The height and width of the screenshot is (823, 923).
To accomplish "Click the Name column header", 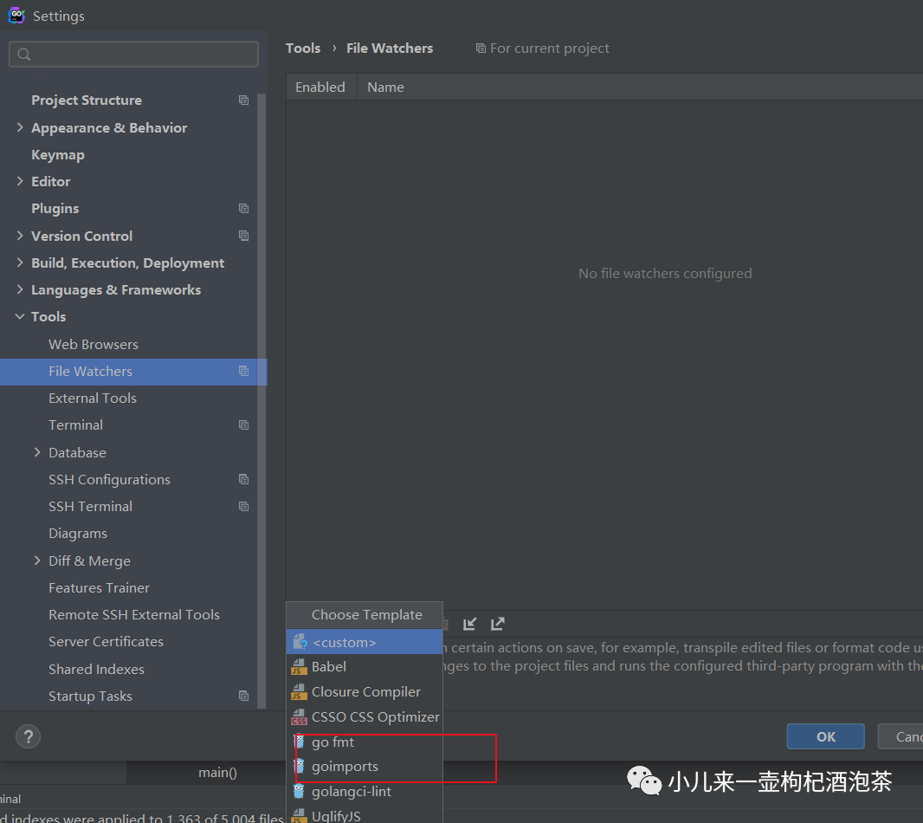I will point(386,87).
